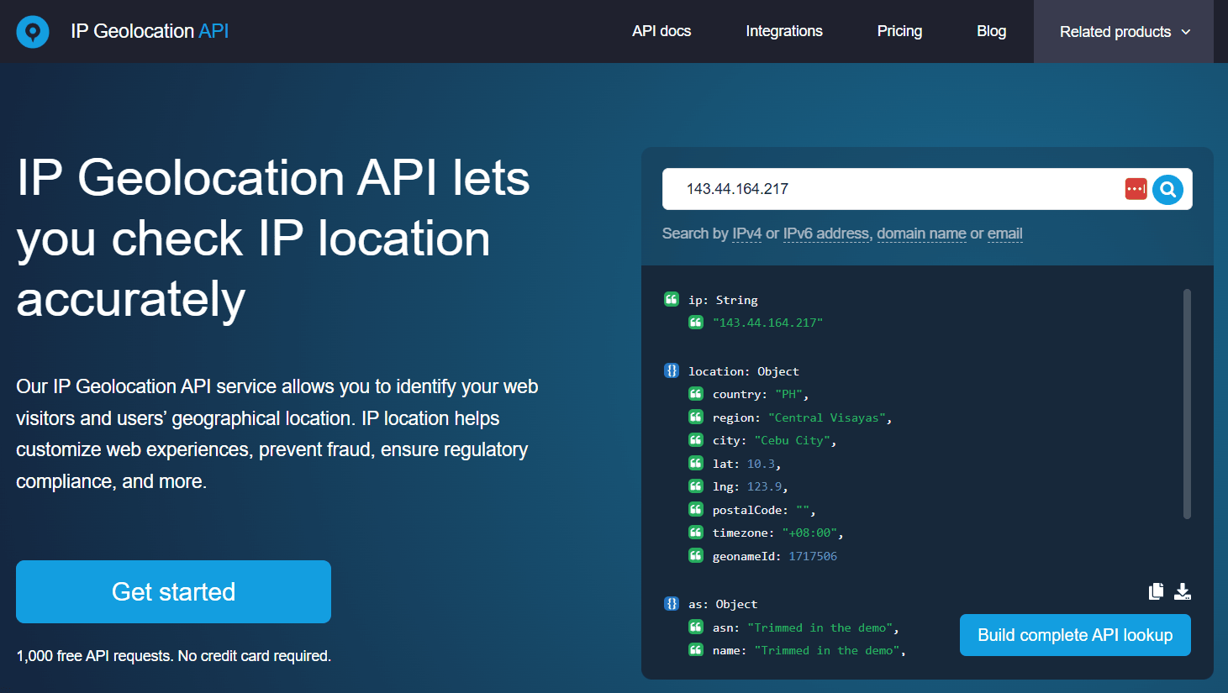Click the icon beside name field
The image size is (1228, 693).
pos(696,649)
